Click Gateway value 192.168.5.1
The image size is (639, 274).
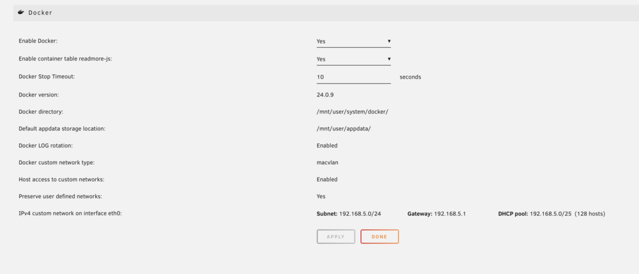click(x=450, y=214)
